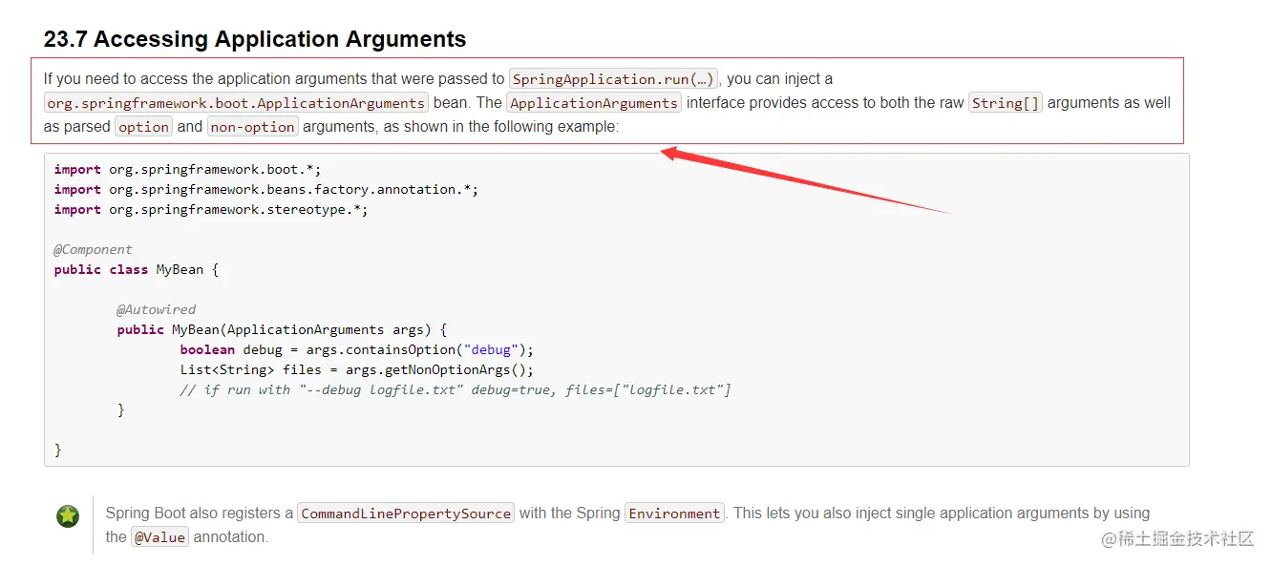Click inline code "CommandLinePropertySource"
This screenshot has width=1272, height=566.
coord(406,514)
